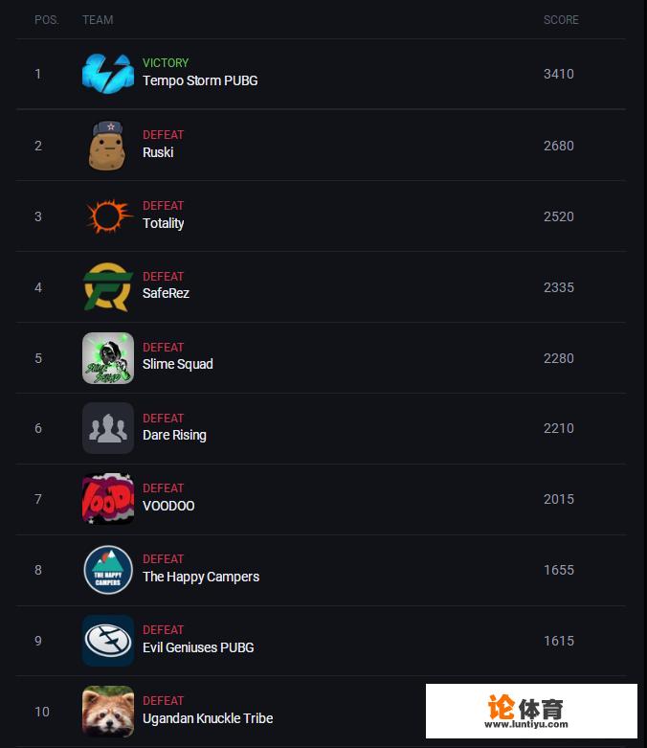Screen dimensions: 647x748
Task: Click the Tempo Storm PUBG lightning logo
Action: coord(107,74)
